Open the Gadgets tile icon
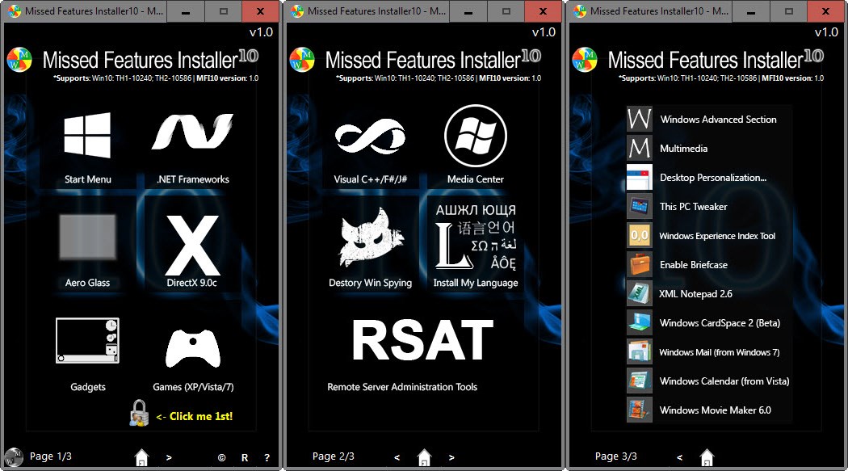The image size is (848, 471). [87, 340]
